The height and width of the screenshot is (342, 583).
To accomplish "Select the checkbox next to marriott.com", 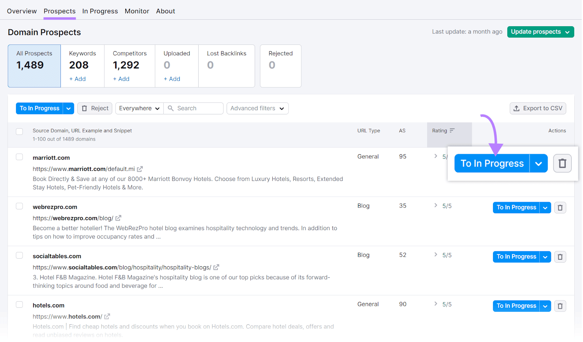I will click(x=19, y=157).
